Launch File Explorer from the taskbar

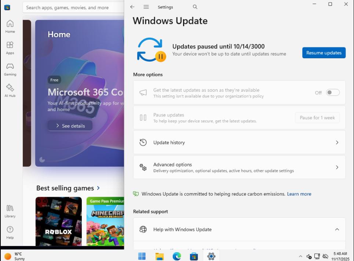(x=159, y=256)
